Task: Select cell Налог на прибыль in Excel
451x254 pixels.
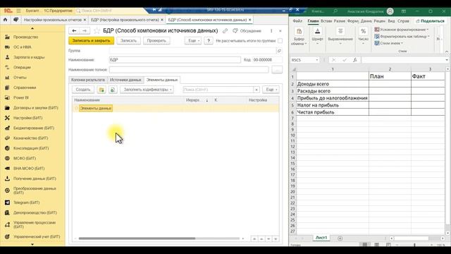Action: pos(333,105)
